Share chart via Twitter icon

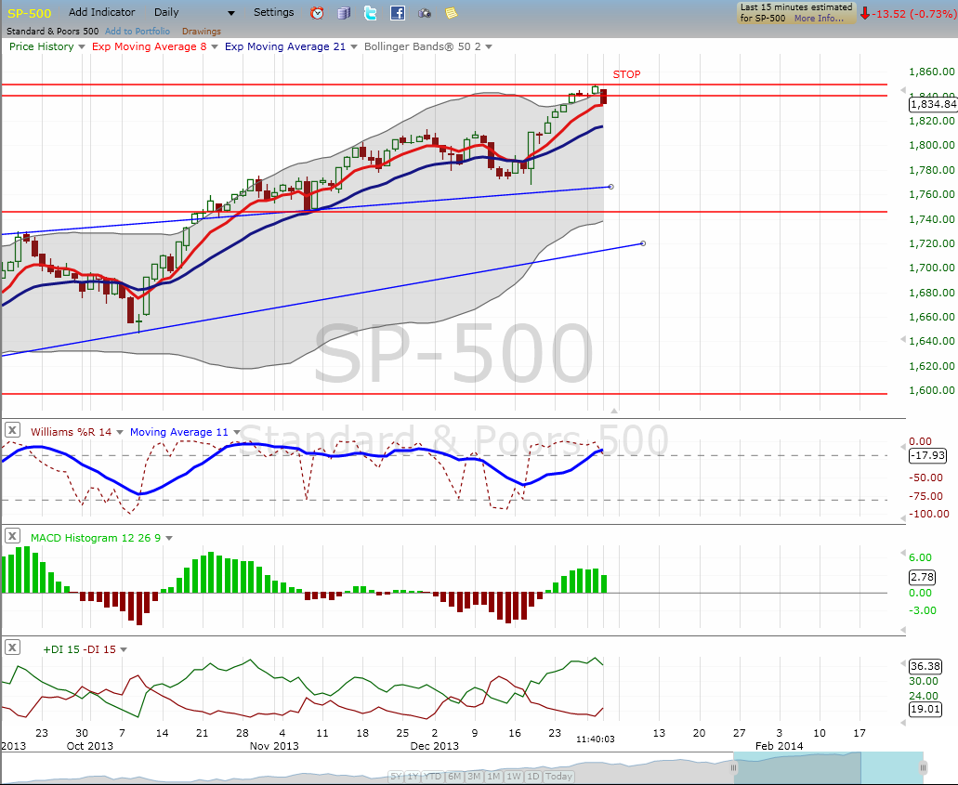[370, 13]
